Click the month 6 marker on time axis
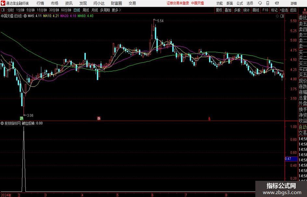The width and height of the screenshot is (307, 197). tap(152, 195)
